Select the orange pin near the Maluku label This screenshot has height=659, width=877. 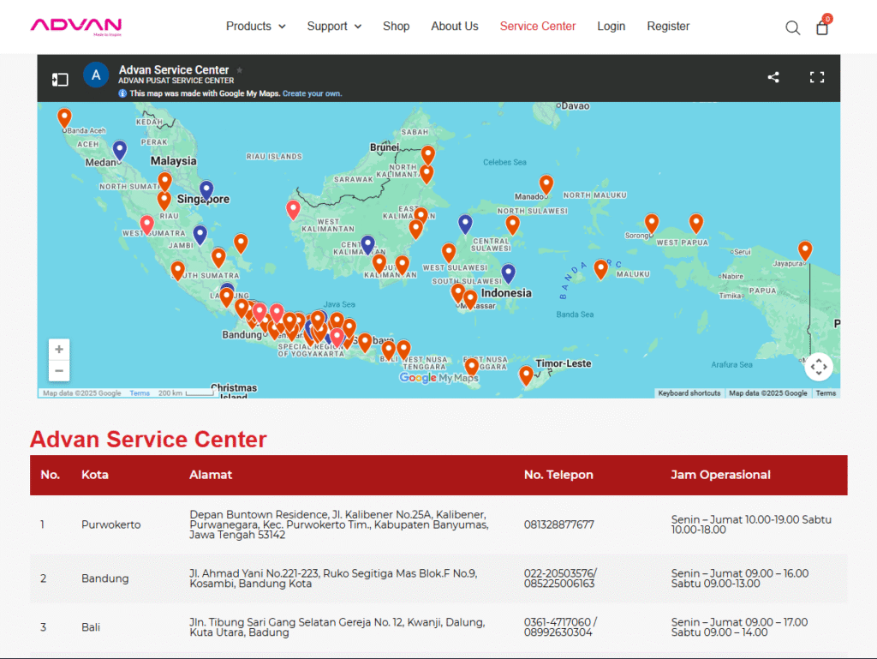(x=600, y=270)
